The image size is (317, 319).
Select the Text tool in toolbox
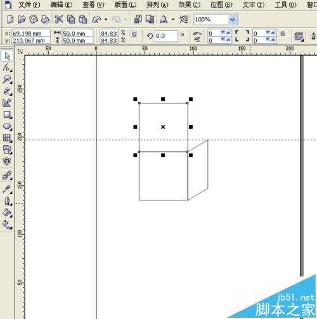tap(7, 161)
